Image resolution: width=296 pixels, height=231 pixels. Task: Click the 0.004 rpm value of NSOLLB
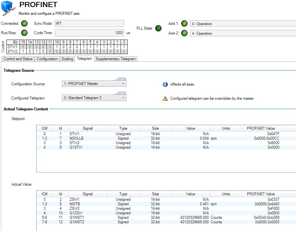click(204, 138)
